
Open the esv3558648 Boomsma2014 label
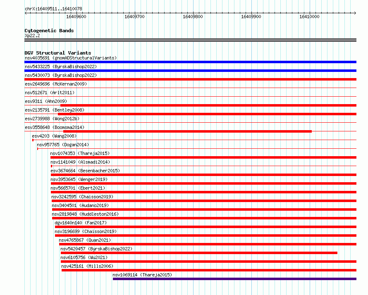(x=55, y=127)
